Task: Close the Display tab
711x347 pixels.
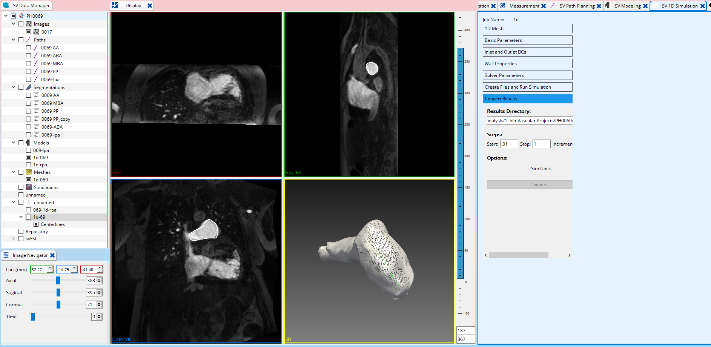Action: point(150,6)
